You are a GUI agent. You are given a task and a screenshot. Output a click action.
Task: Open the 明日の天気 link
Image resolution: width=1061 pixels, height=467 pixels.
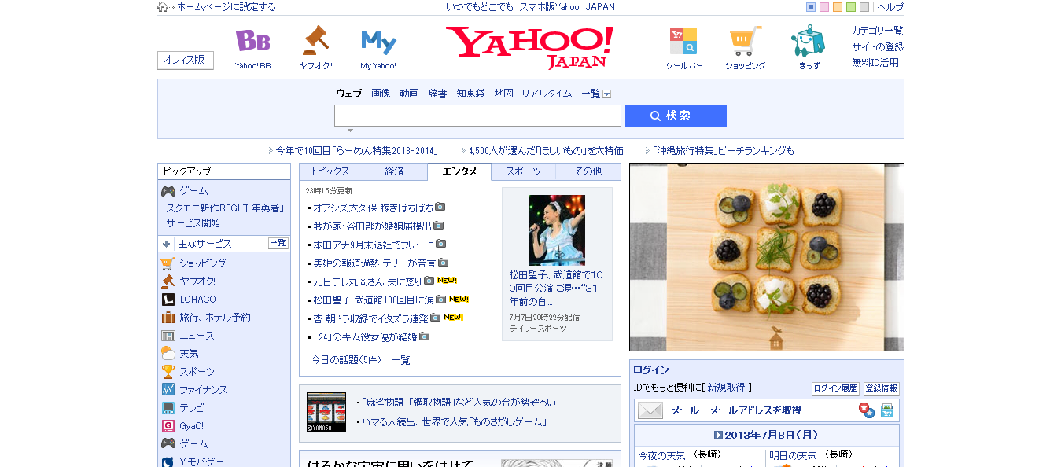(794, 455)
